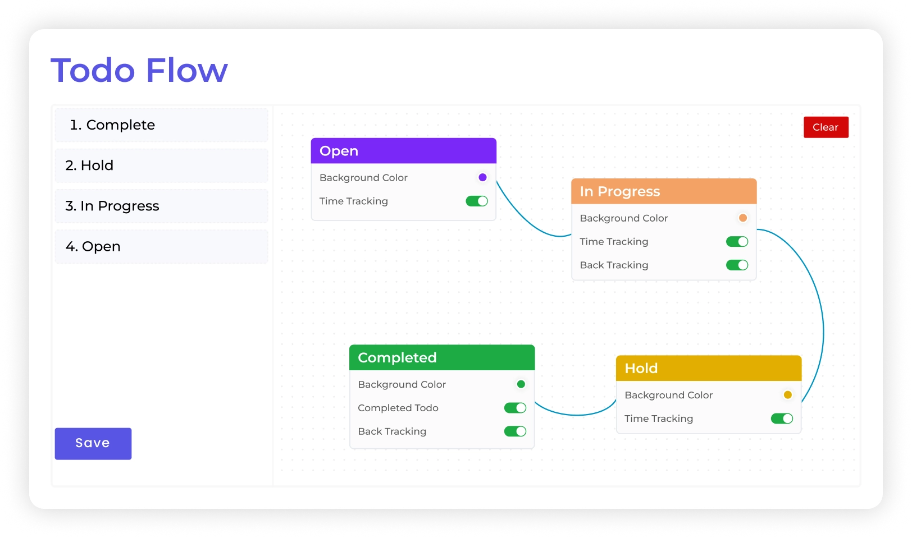Image resolution: width=912 pixels, height=538 pixels.
Task: Select the purple Open node header
Action: (403, 151)
